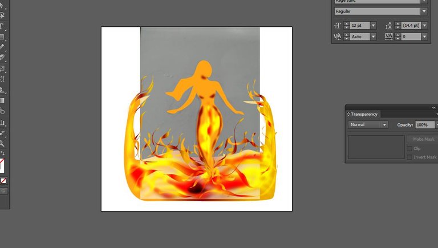The width and height of the screenshot is (438, 248).
Task: Open the font style Regular dropdown
Action: click(424, 11)
